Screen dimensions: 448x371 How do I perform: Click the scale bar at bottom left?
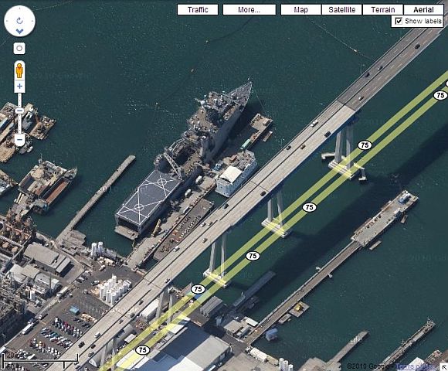pos(40,361)
